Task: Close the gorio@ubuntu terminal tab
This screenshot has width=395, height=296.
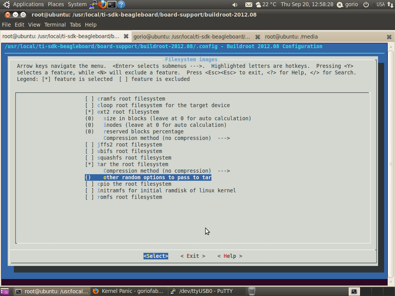Action: point(257,37)
